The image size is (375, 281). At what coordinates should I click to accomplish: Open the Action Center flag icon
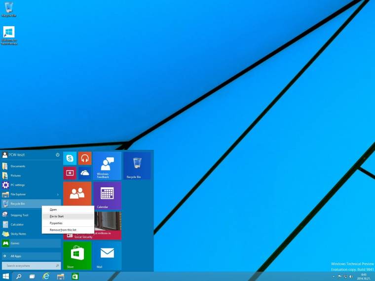tap(339, 277)
